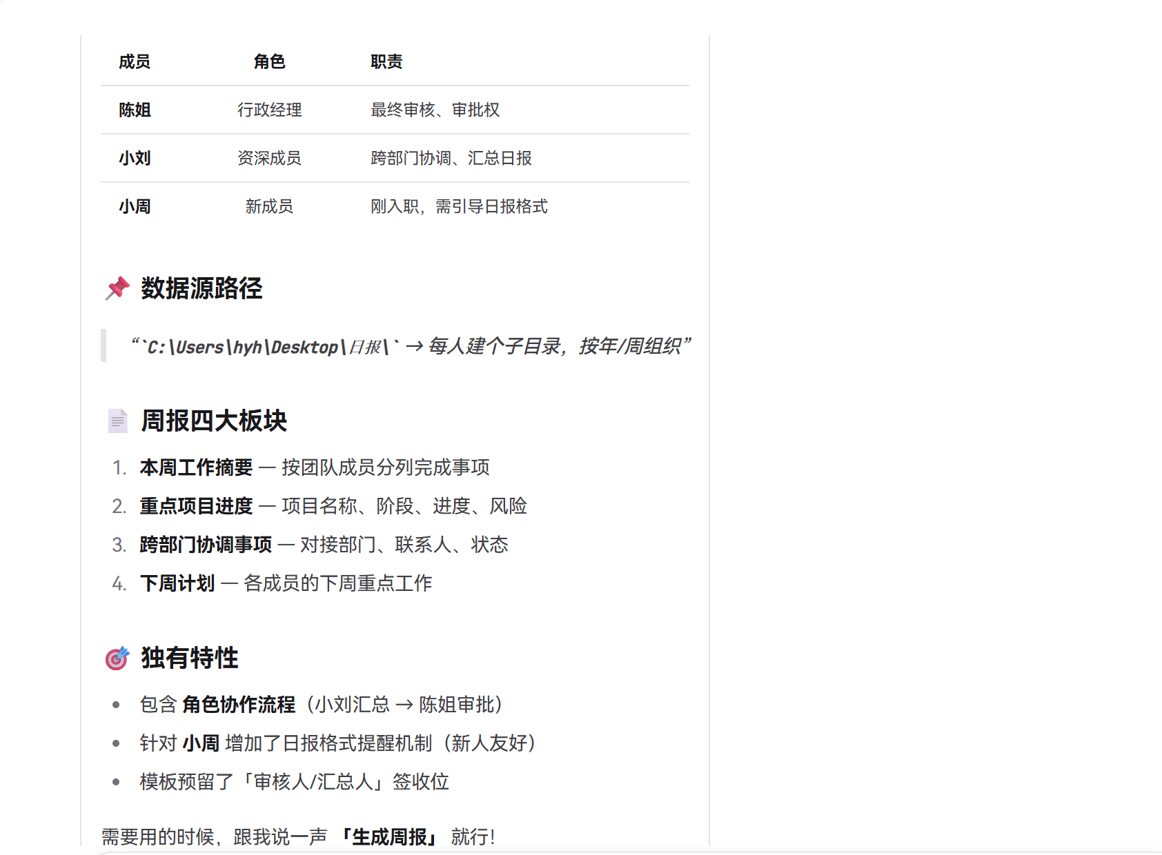The image size is (1162, 855).
Task: Click the 独有特性 heading
Action: pyautogui.click(x=190, y=658)
